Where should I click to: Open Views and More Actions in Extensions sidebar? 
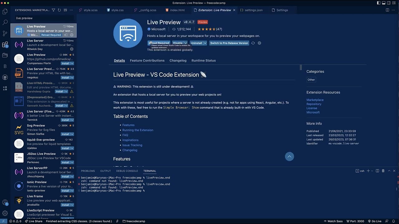click(x=71, y=10)
